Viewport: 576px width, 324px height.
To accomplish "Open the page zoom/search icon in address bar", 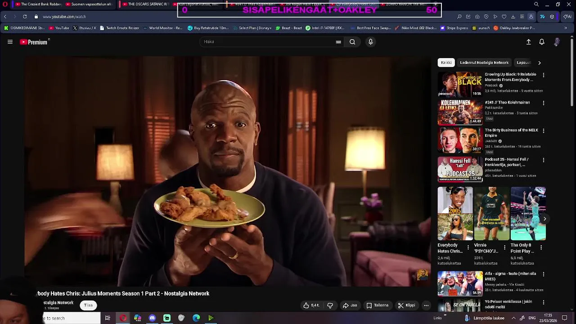I will [459, 17].
